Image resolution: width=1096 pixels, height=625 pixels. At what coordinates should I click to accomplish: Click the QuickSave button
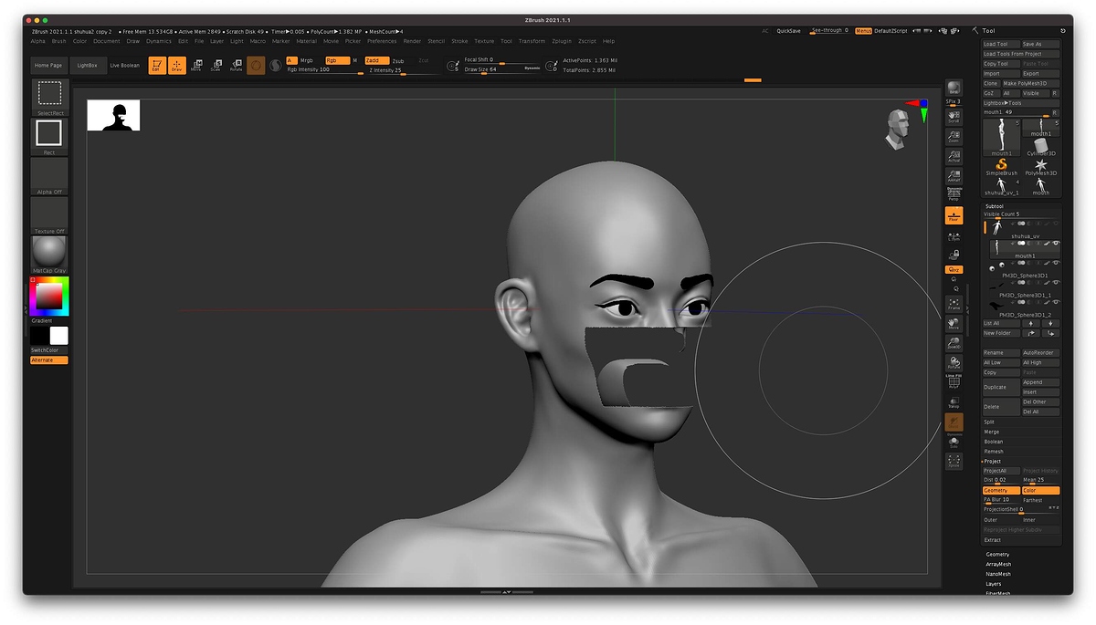point(788,30)
